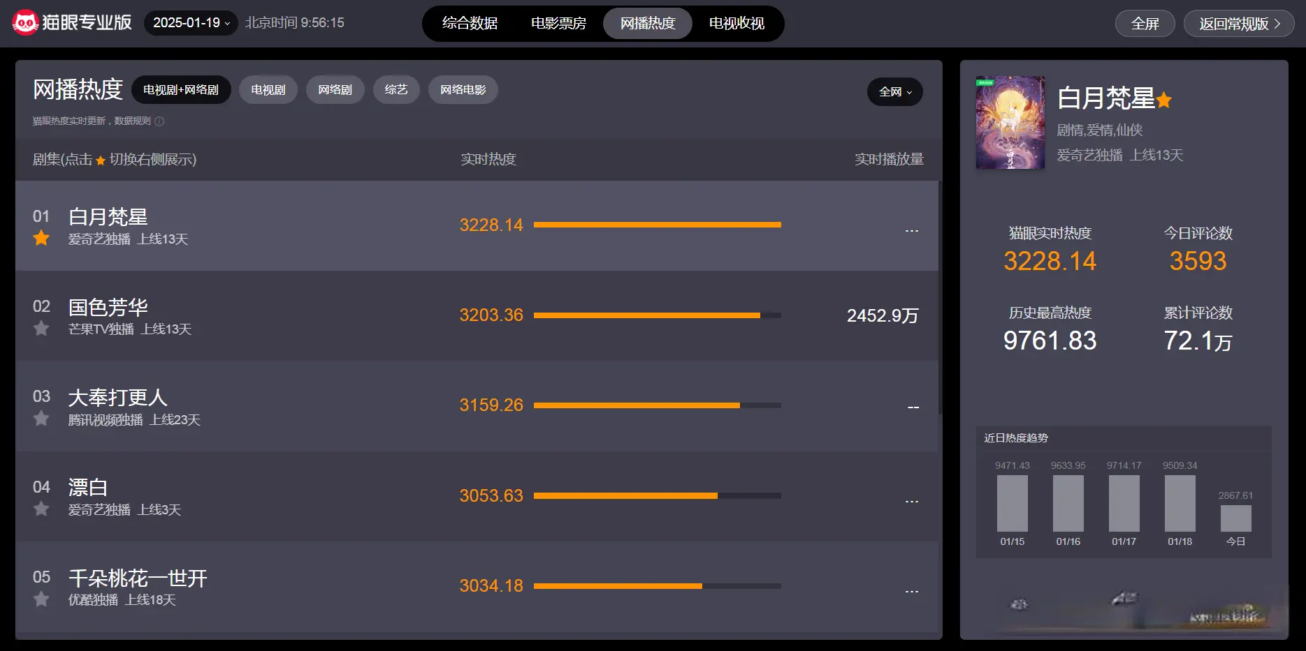Click the 优酷独播 上线18天 subtitle
Screen dimensions: 1306x651
122,600
